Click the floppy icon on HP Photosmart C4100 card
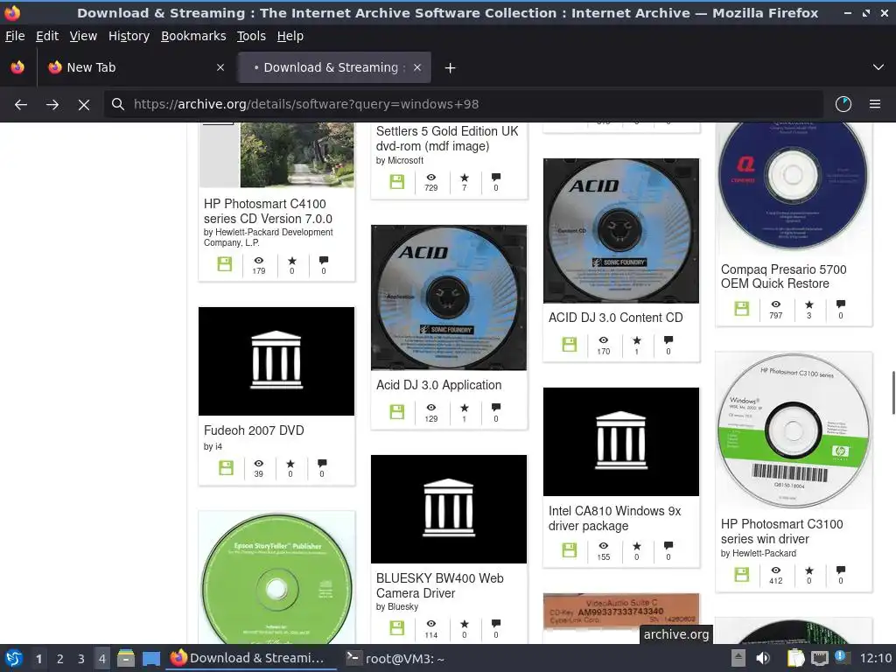 225,264
